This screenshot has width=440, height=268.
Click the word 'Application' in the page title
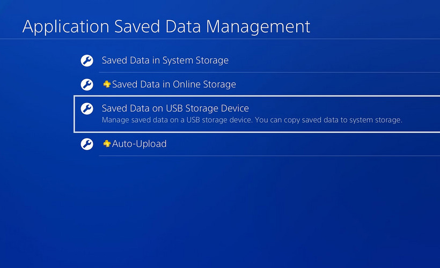click(x=66, y=27)
